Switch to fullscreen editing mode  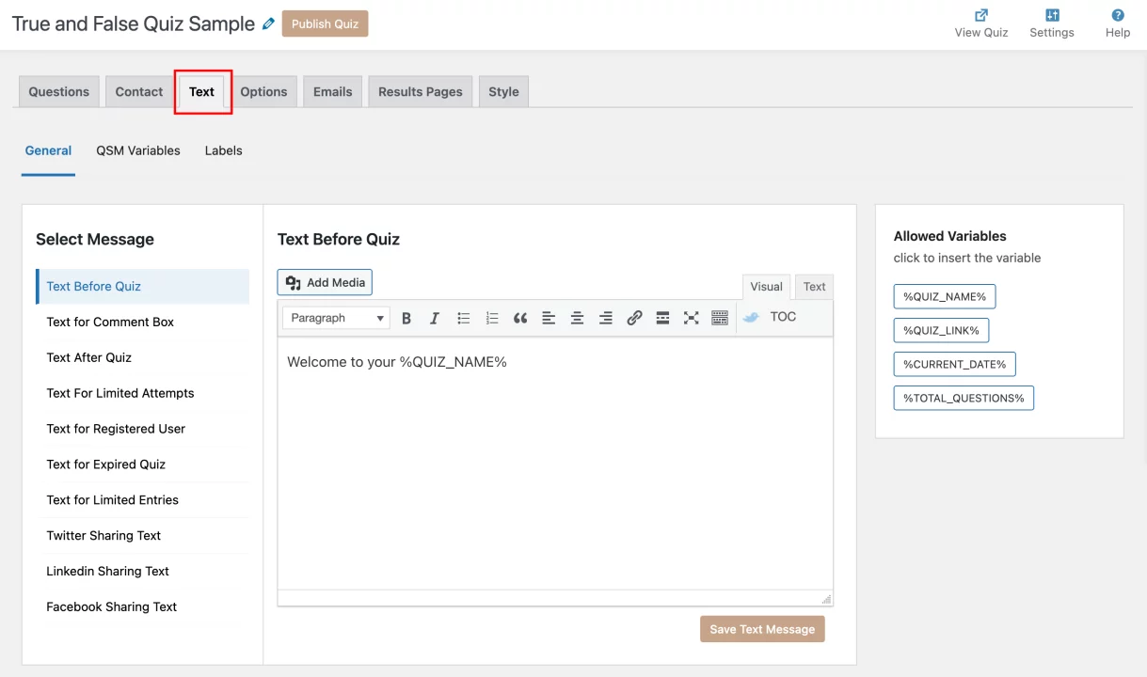691,318
